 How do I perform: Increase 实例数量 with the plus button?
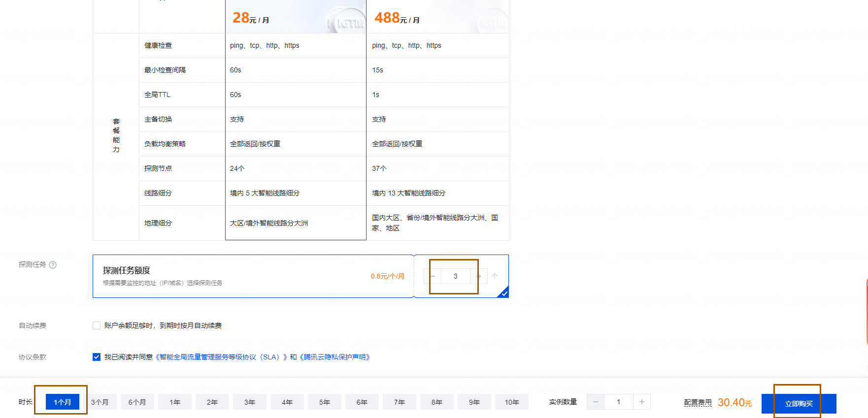click(x=642, y=402)
